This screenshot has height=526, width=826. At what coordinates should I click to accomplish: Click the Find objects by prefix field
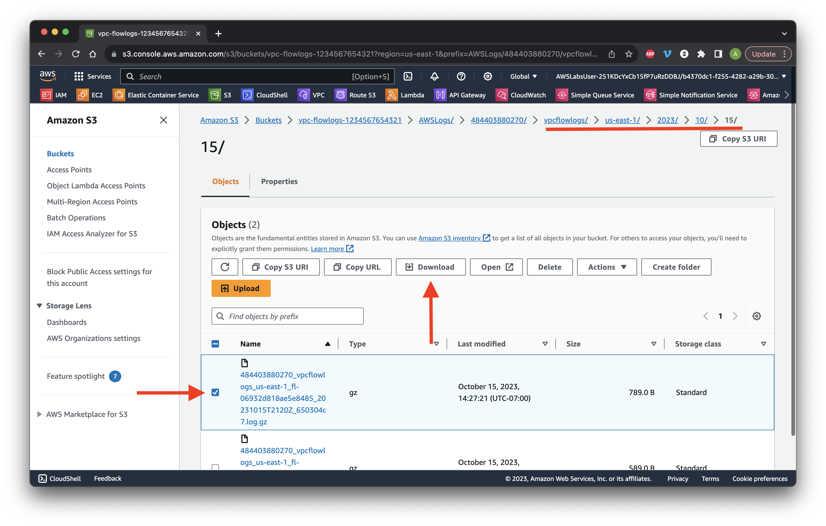[x=287, y=316]
